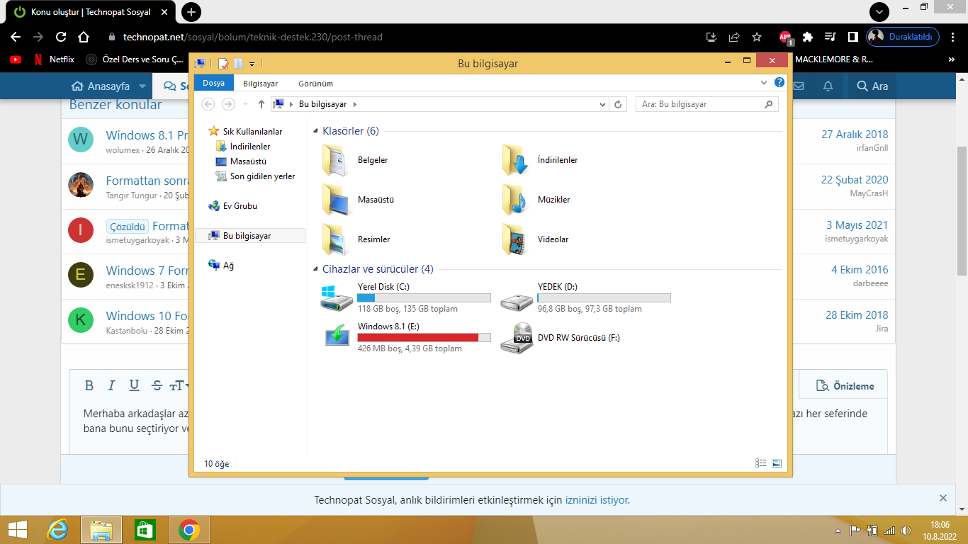Click the Explorer Properties quick access icon

223,64
